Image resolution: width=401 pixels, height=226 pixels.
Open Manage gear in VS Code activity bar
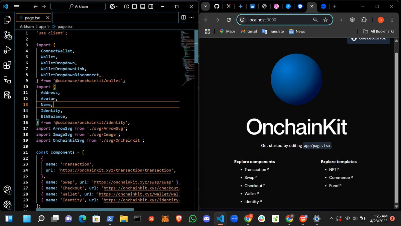(x=7, y=205)
